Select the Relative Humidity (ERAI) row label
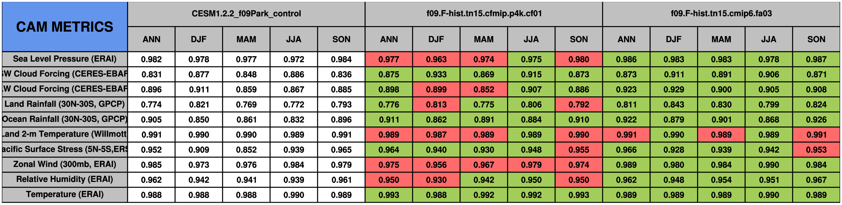 64,179
